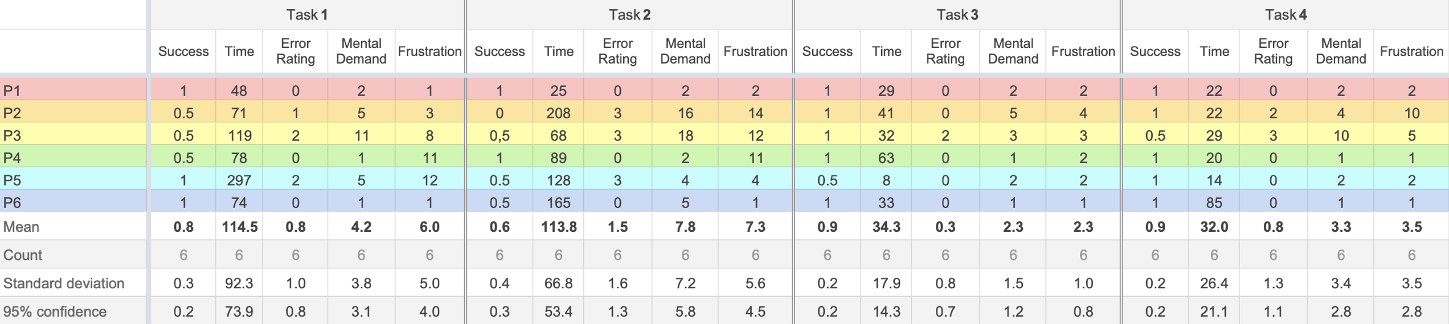Click the Standard deviation row label

pos(64,283)
